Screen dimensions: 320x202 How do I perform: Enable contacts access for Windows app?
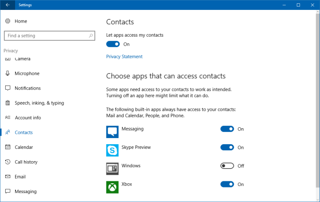point(227,166)
